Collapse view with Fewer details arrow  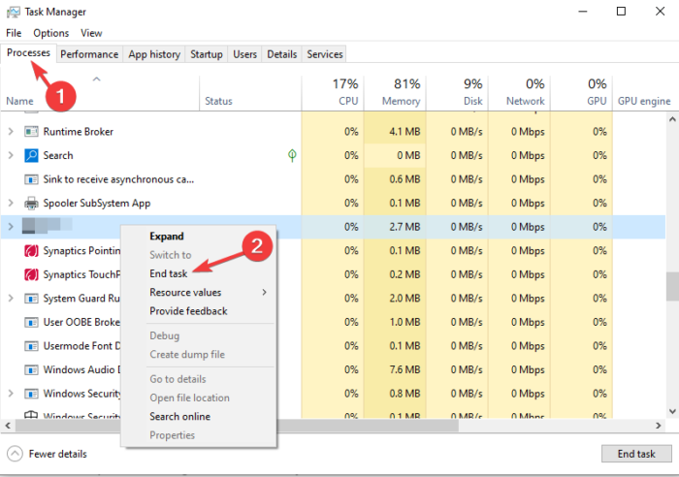point(16,454)
